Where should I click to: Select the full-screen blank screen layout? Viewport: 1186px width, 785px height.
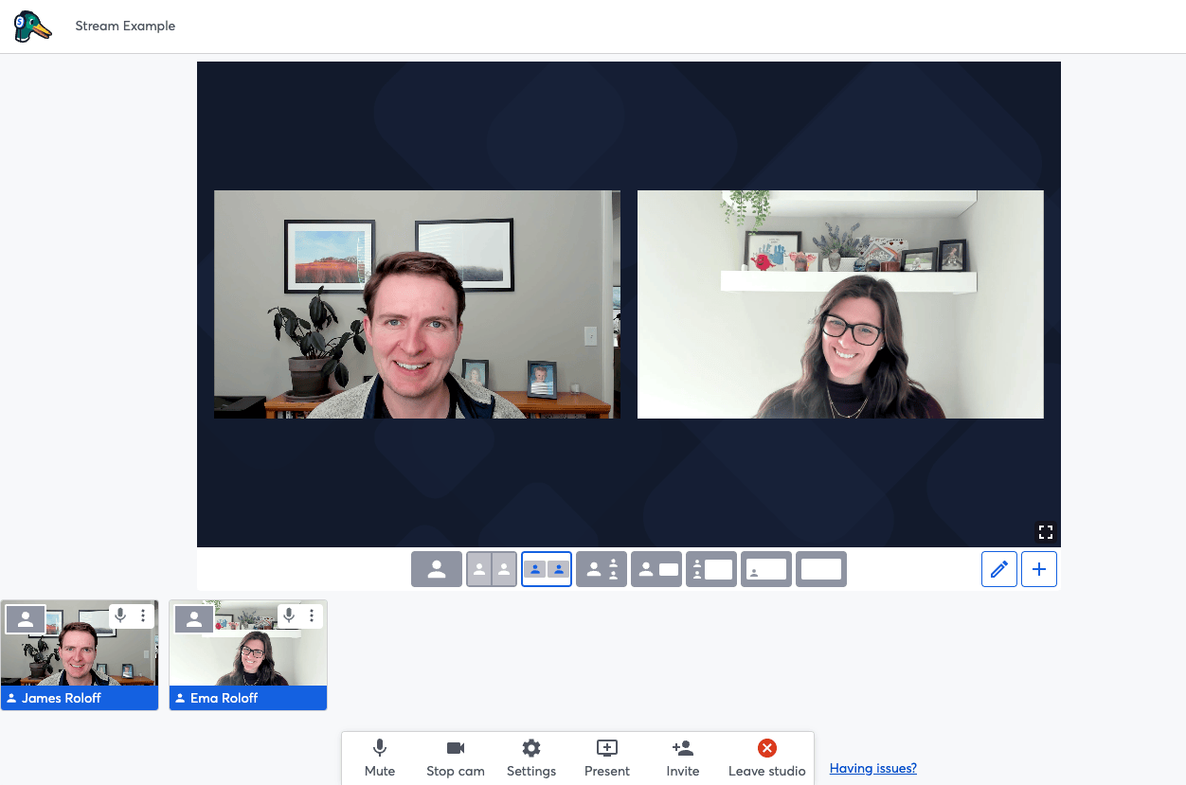(x=821, y=569)
